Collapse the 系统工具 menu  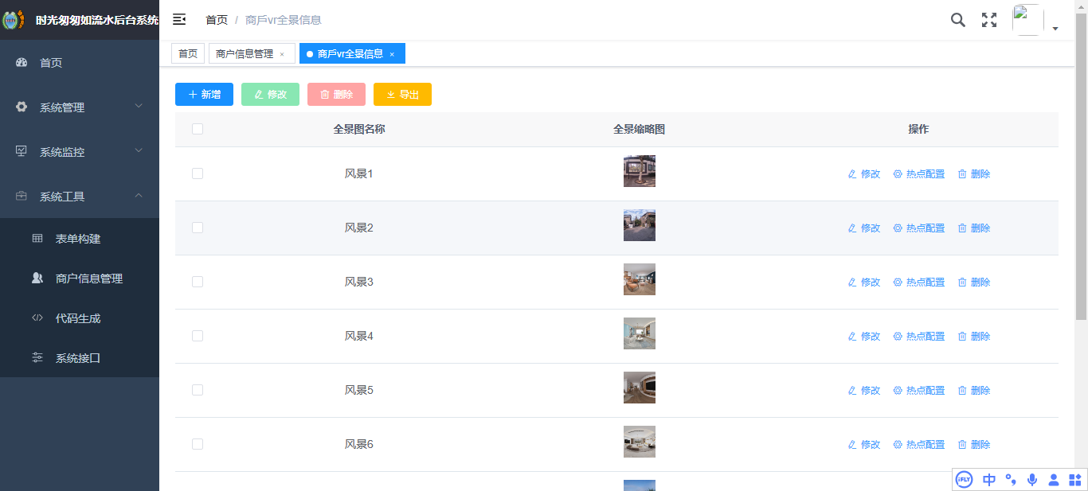click(x=80, y=196)
